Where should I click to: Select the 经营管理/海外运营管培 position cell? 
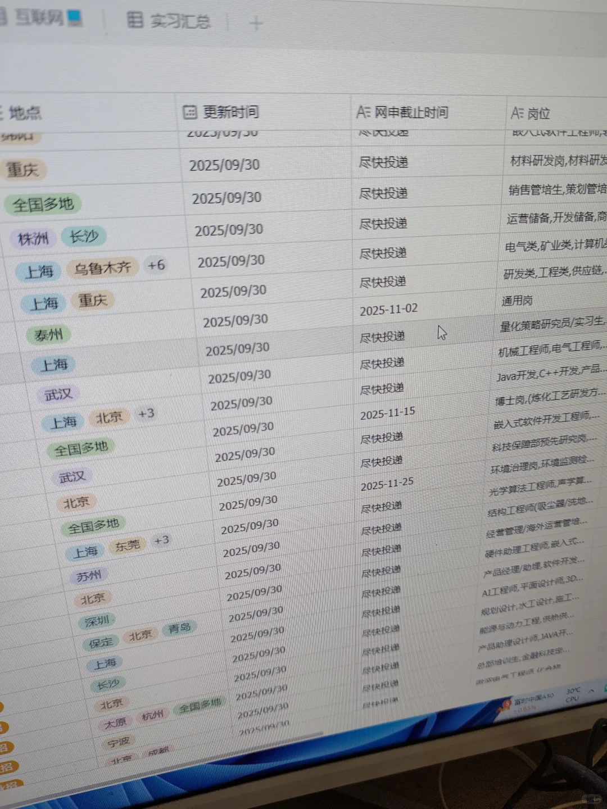[536, 528]
